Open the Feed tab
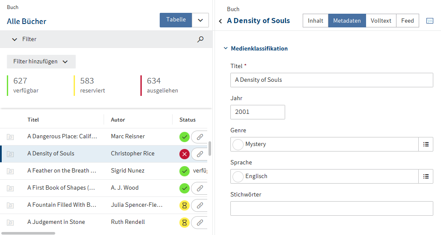 click(408, 21)
